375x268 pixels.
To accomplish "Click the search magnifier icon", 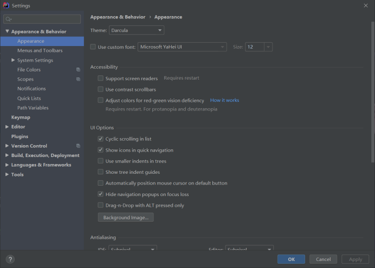I will pos(8,19).
